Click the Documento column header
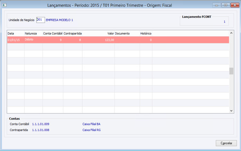Viewport: 241px width, 151px height. click(x=127, y=33)
